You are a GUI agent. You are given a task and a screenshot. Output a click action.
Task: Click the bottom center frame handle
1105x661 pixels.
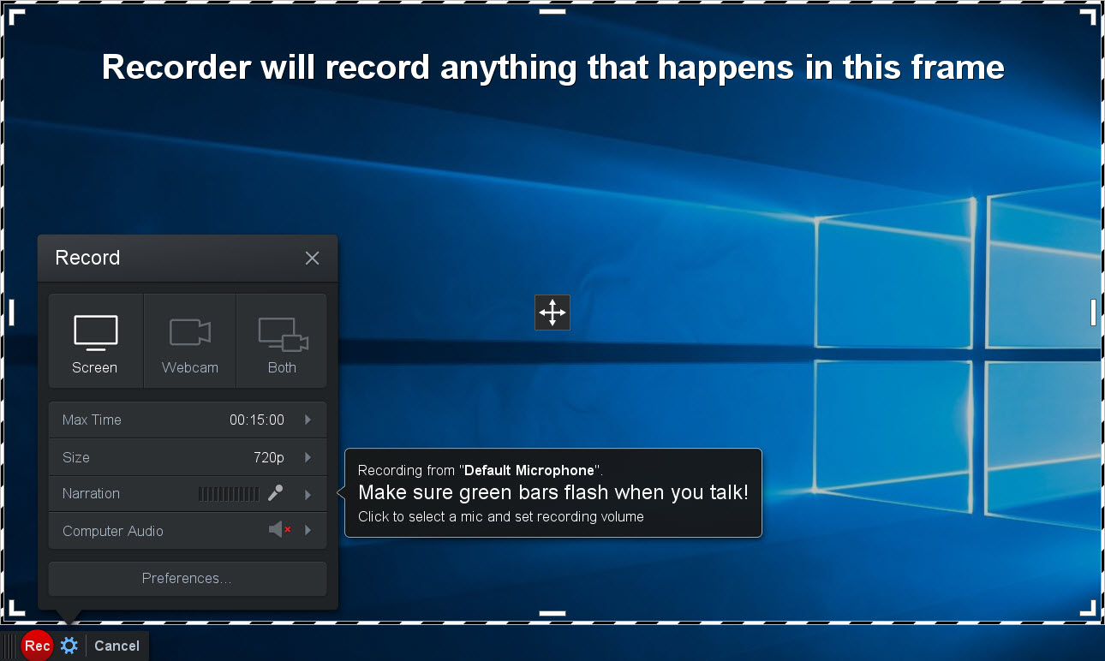(x=552, y=613)
